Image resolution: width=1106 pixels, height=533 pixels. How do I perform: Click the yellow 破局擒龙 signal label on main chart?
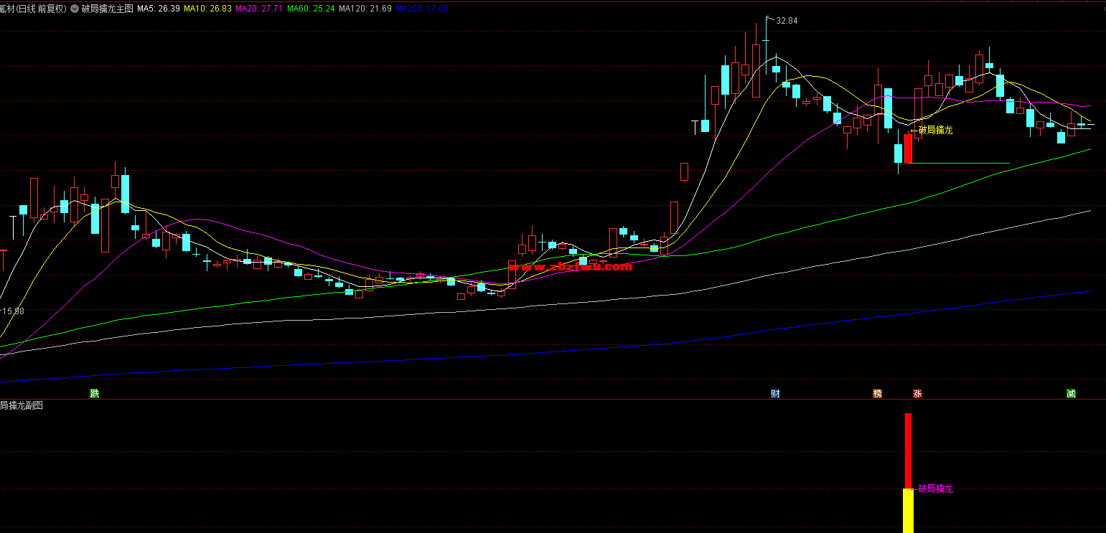coord(935,130)
